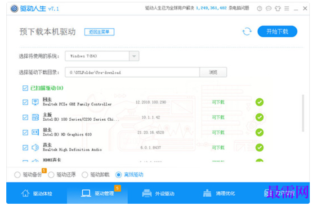
Task: Toggle the 主板 Intel chipset checkbox
Action: coord(25,118)
